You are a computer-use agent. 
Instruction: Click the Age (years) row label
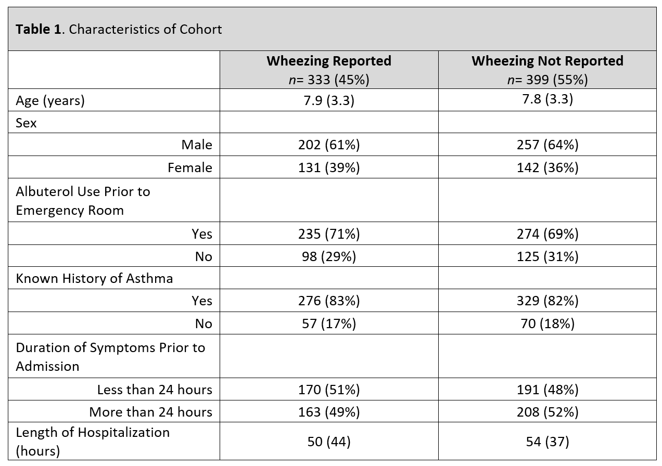click(x=50, y=100)
